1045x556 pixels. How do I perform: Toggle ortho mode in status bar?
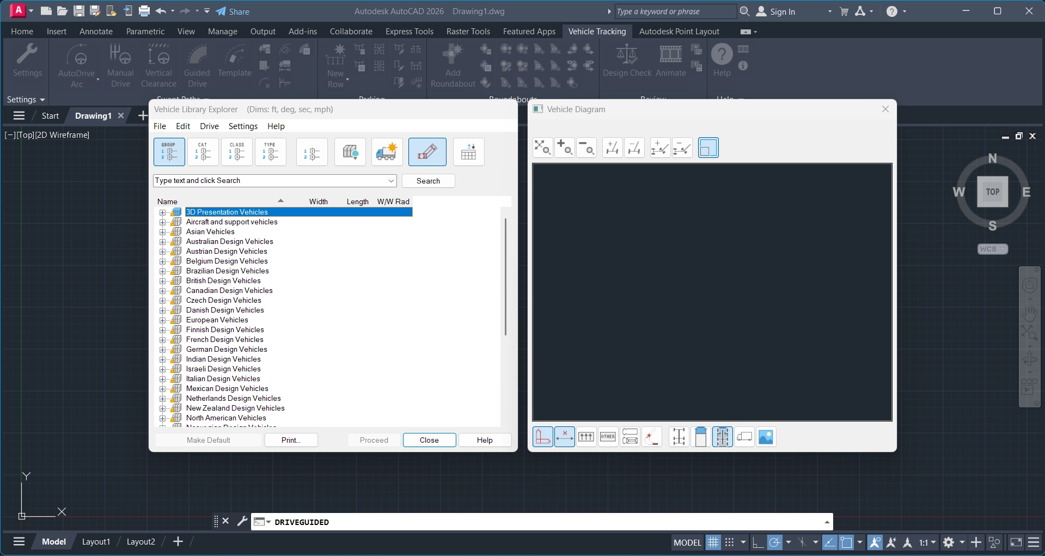coord(757,542)
